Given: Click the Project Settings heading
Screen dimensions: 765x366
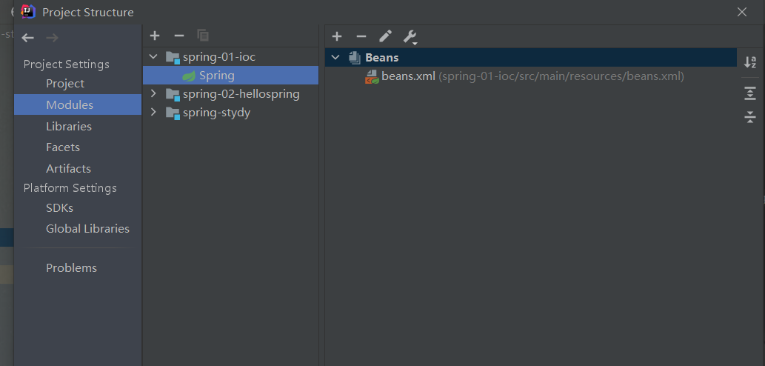Looking at the screenshot, I should (67, 64).
